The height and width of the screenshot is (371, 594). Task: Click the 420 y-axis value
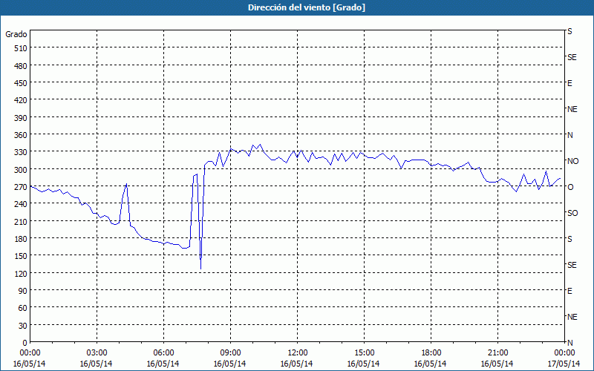click(21, 100)
